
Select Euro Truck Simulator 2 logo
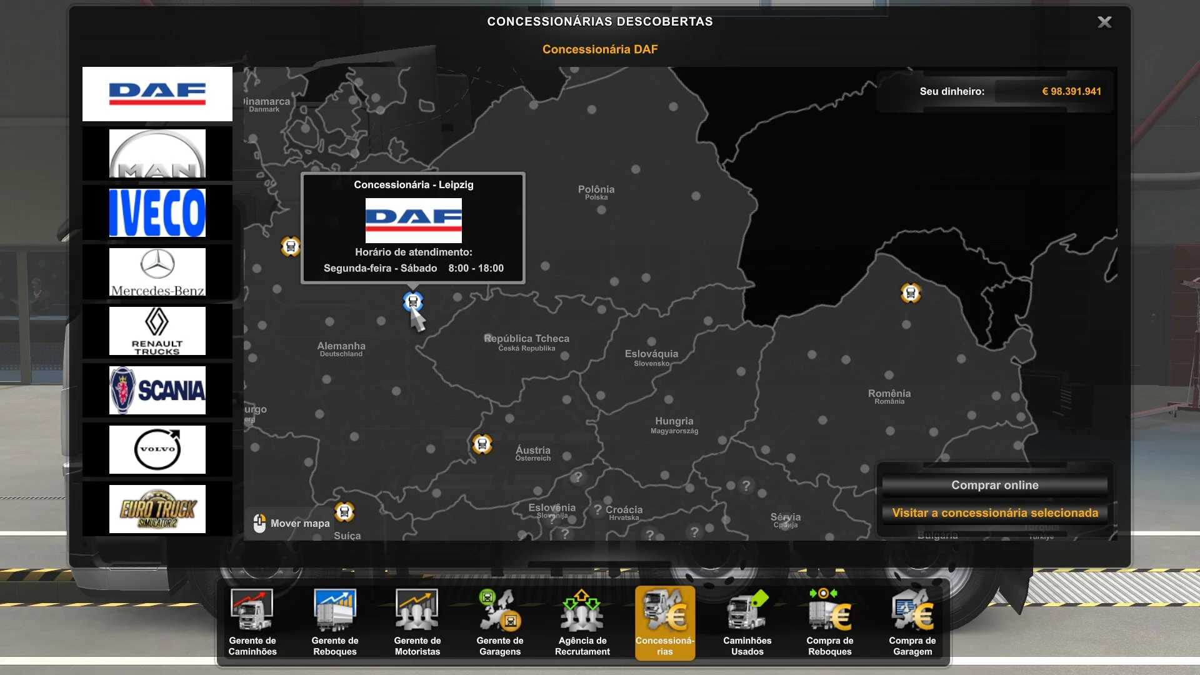[x=157, y=509]
